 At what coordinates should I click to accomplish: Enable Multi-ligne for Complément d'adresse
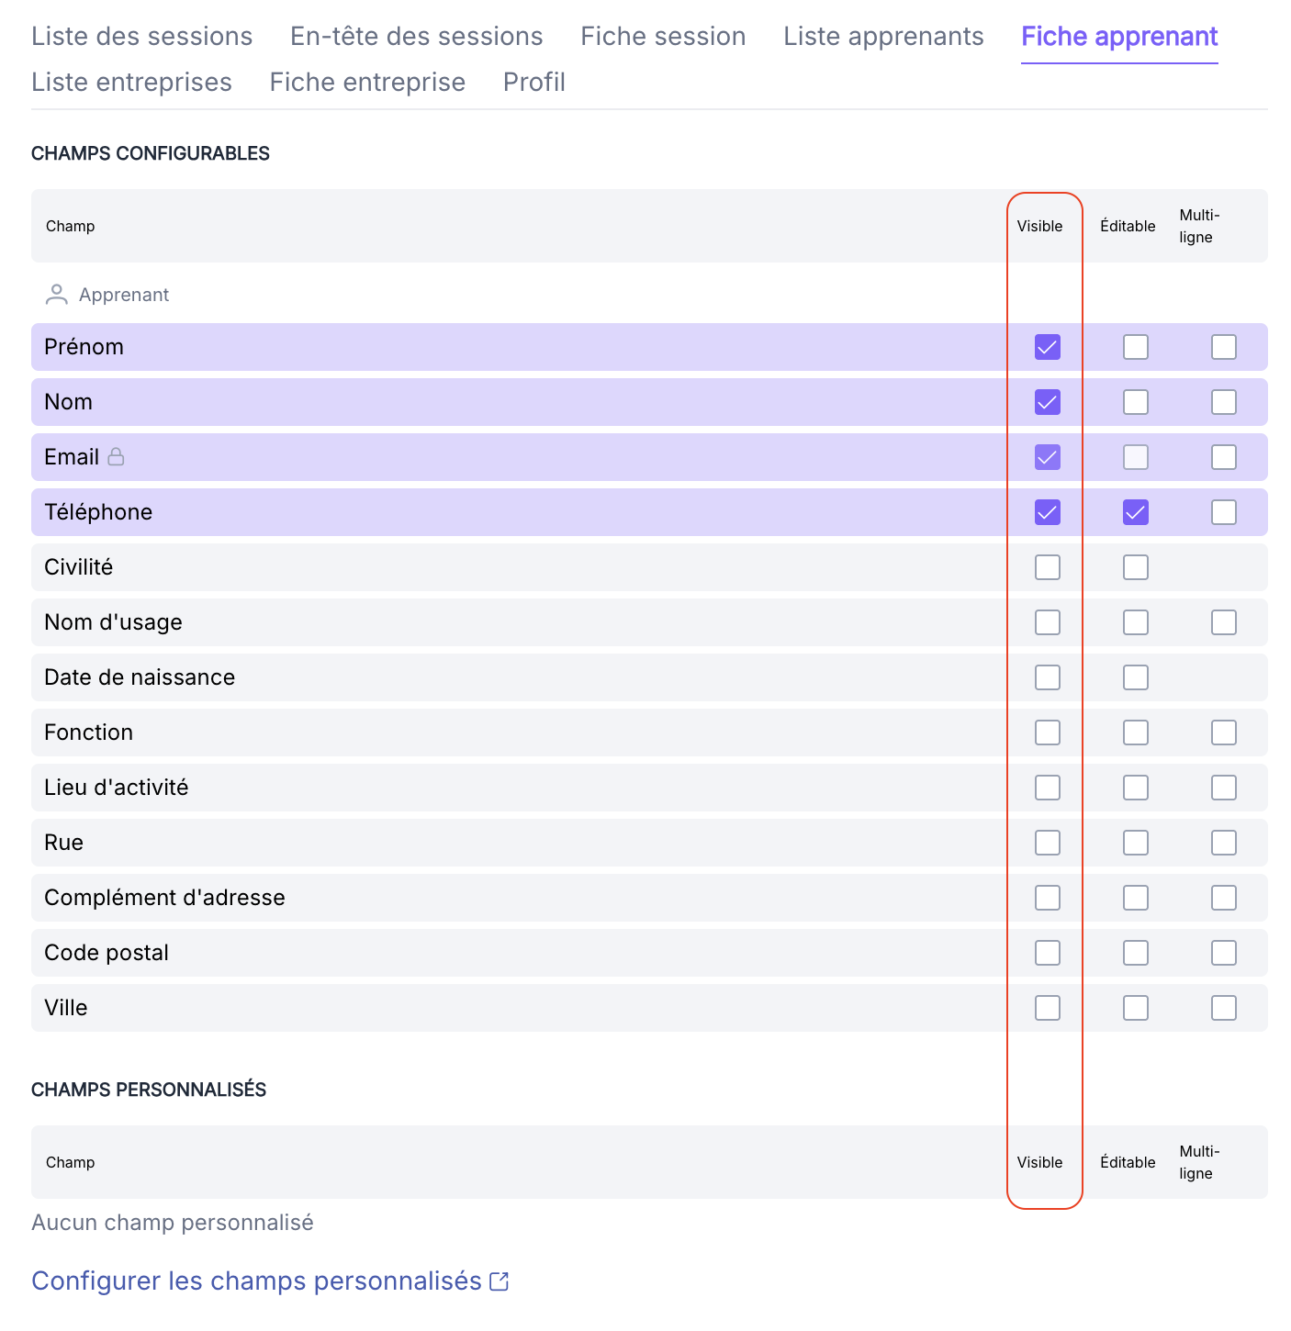[x=1224, y=898]
